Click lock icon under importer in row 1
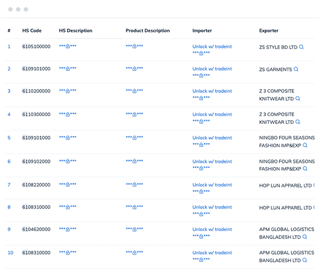Image resolution: width=319 pixels, height=275 pixels. pyautogui.click(x=201, y=53)
